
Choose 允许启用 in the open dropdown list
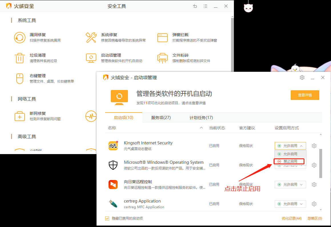pos(290,154)
